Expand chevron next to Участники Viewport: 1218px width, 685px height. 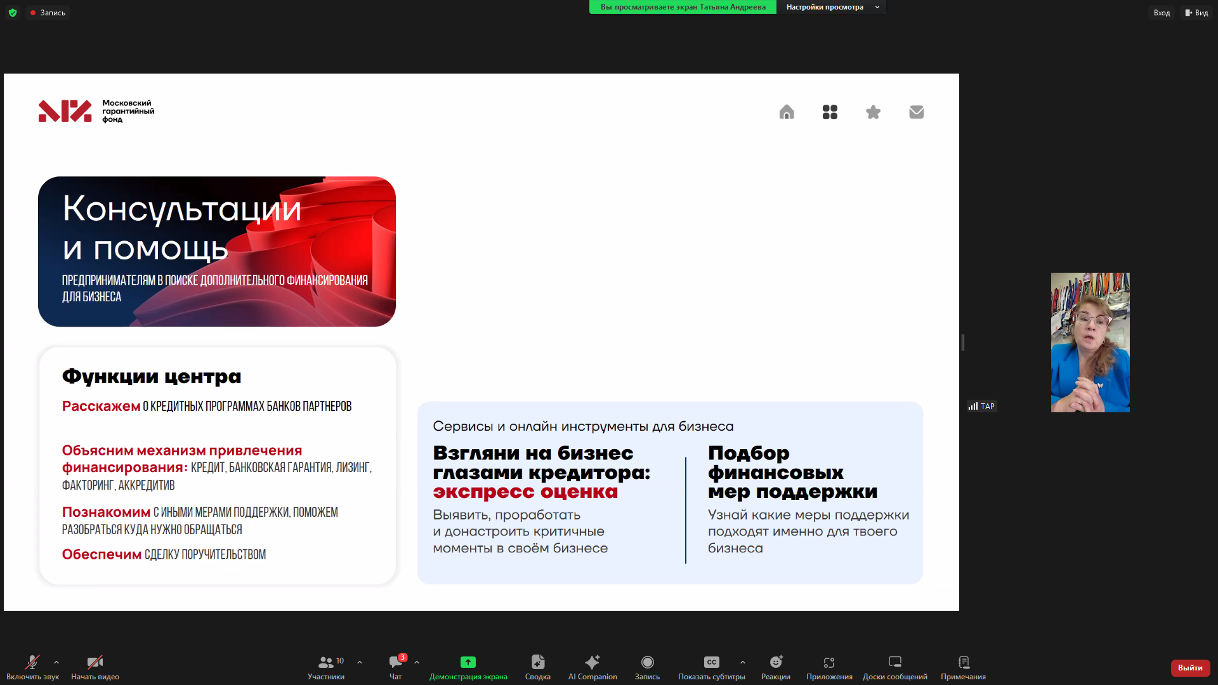[x=360, y=662]
